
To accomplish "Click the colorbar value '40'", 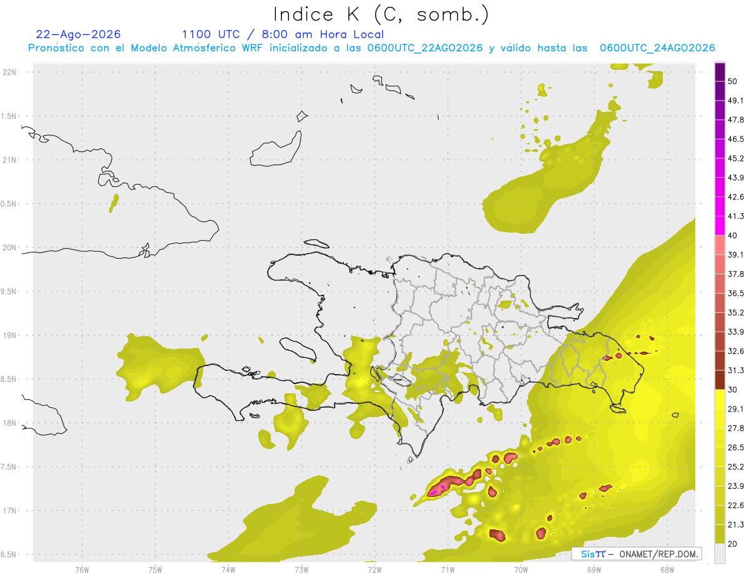I will pyautogui.click(x=733, y=236).
